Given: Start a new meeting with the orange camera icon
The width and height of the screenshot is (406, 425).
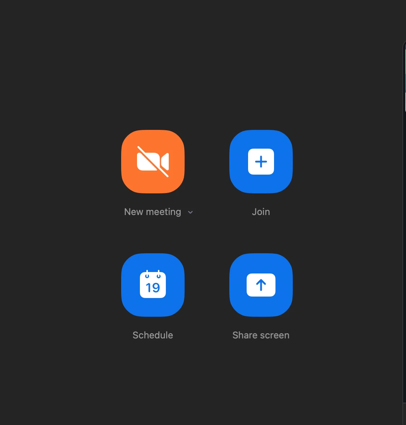Looking at the screenshot, I should (x=153, y=162).
